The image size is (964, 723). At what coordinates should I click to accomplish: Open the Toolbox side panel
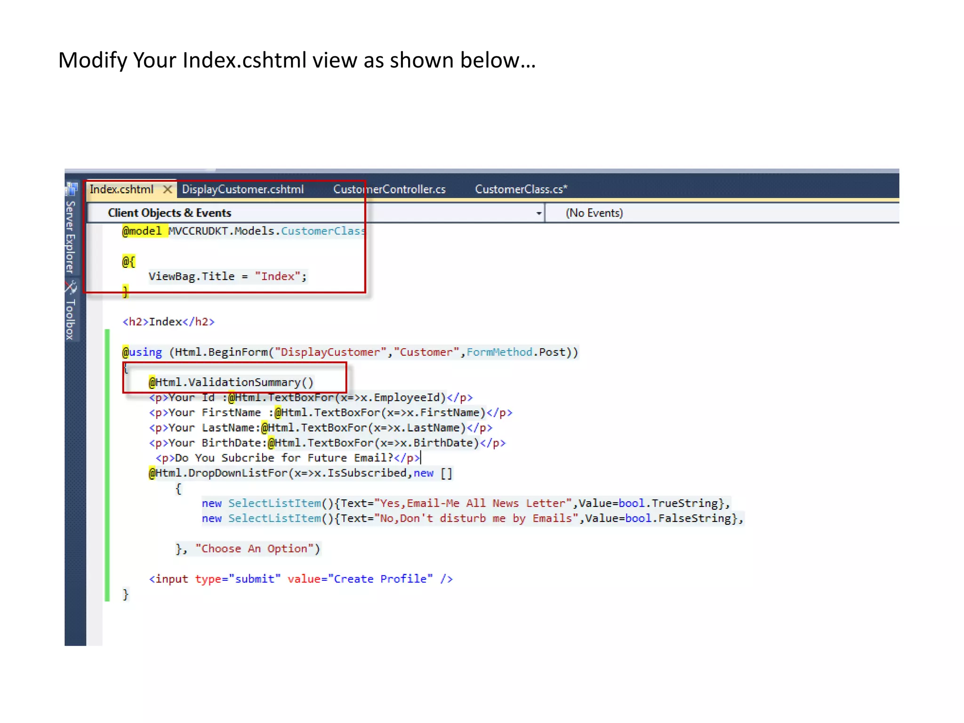pyautogui.click(x=70, y=319)
